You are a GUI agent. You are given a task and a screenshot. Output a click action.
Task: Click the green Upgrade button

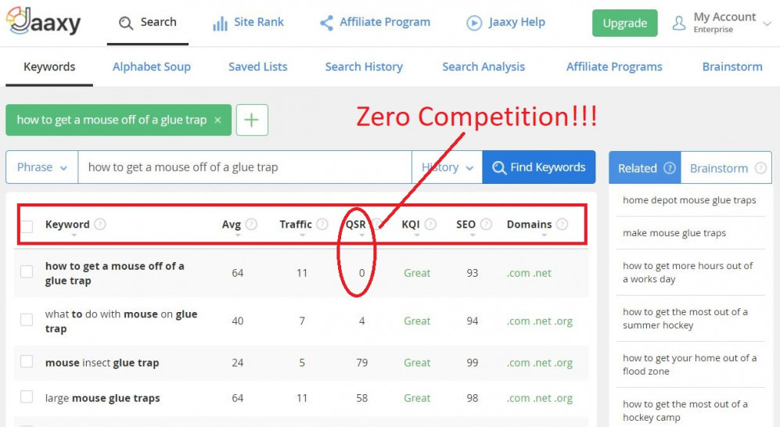click(x=625, y=23)
